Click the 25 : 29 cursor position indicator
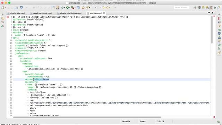 (x=161, y=122)
